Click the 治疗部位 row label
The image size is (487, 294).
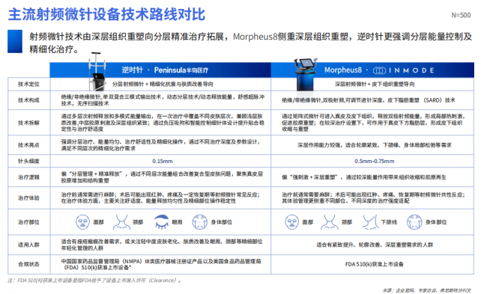(28, 222)
